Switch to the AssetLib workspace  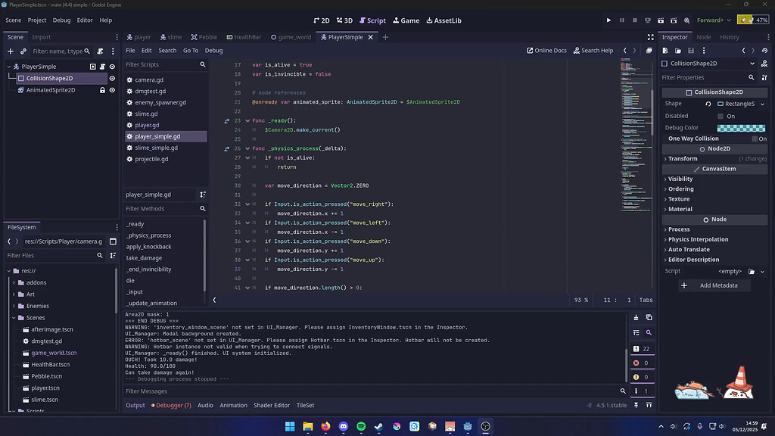click(444, 20)
